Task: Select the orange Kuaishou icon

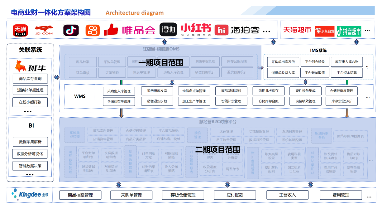Action: click(x=92, y=30)
